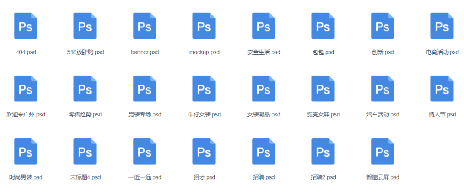Viewport: 464px width, 192px height.
Task: Click the file name 女装潮品.psd
Action: coord(264,115)
